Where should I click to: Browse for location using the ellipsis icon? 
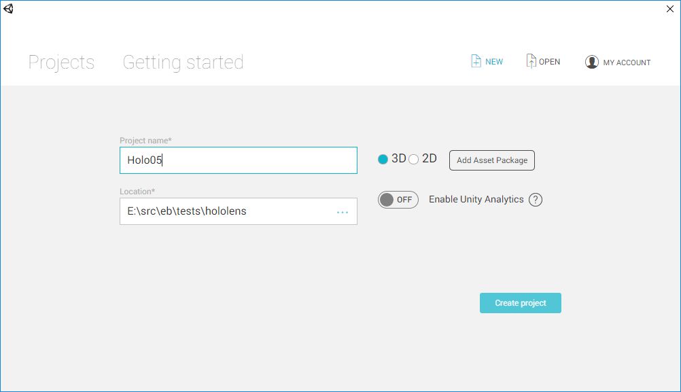(343, 212)
